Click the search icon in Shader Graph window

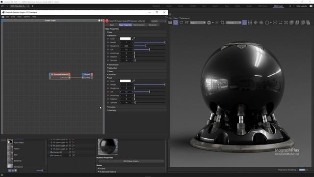tap(166, 17)
